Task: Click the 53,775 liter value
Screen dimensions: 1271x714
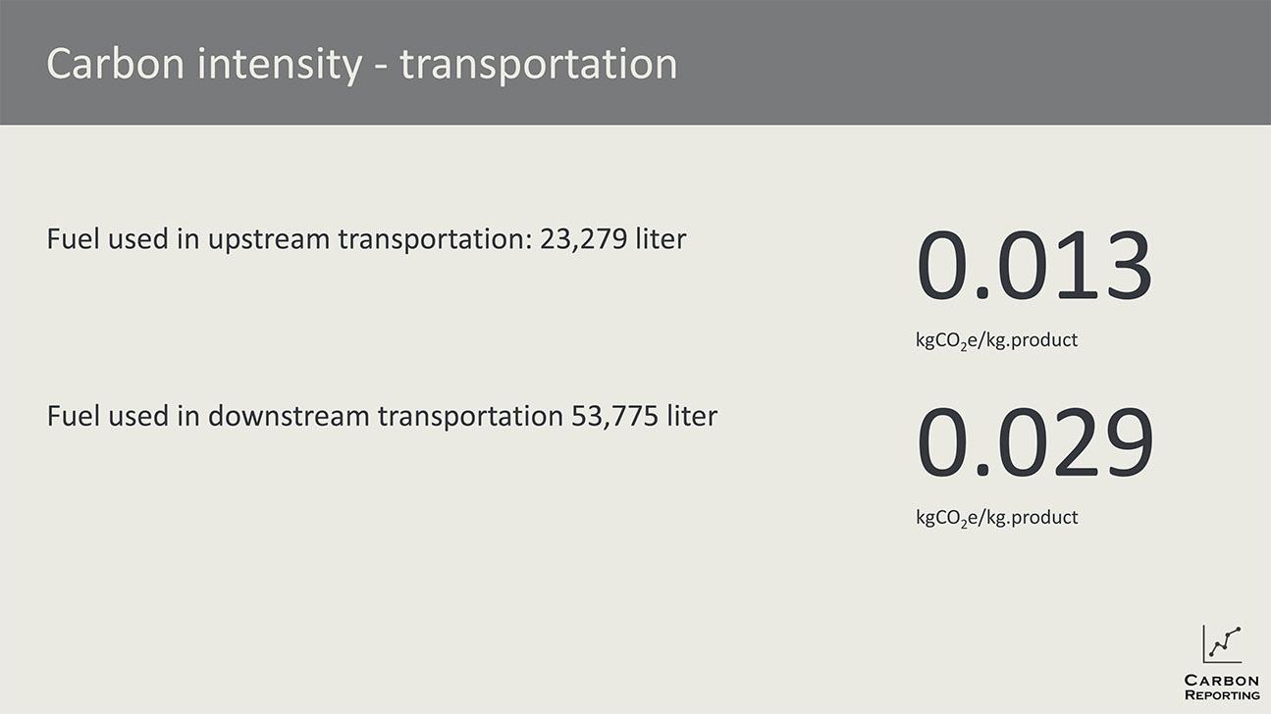Action: coord(644,416)
